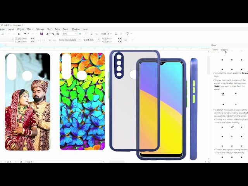Open the Units millimeters dropdown
The width and height of the screenshot is (248, 186).
click(x=73, y=40)
